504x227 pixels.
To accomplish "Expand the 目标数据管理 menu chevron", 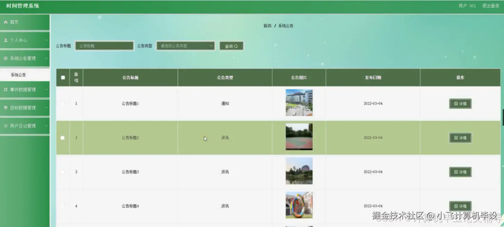I will (x=46, y=108).
